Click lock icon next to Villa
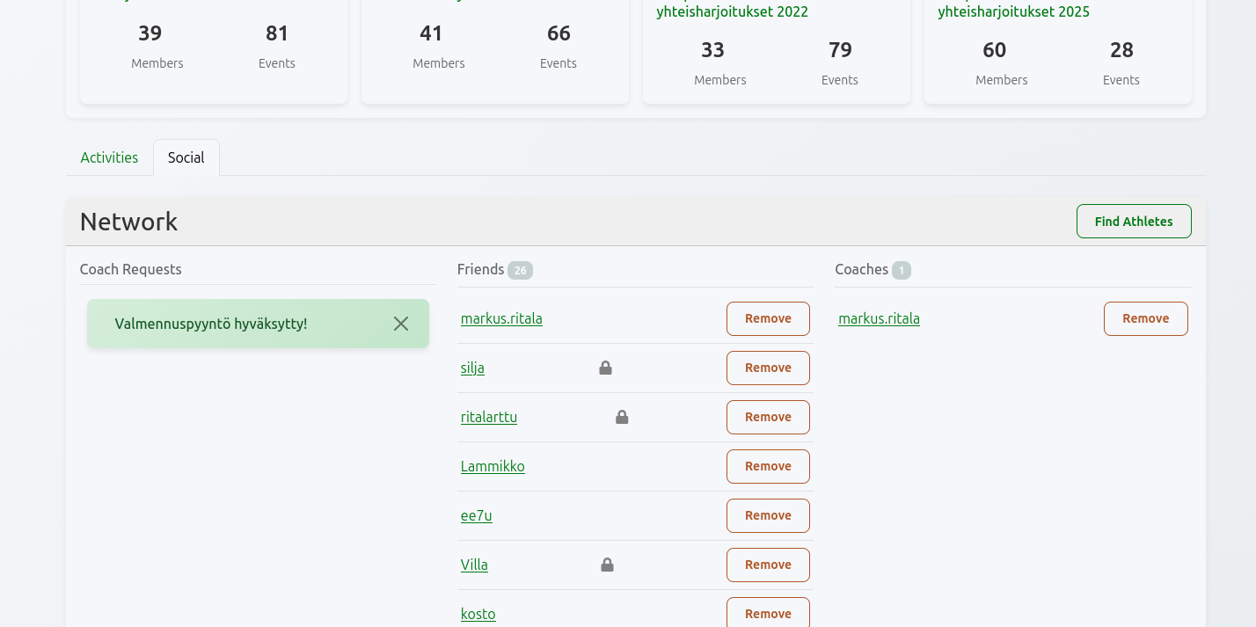 pyautogui.click(x=607, y=565)
